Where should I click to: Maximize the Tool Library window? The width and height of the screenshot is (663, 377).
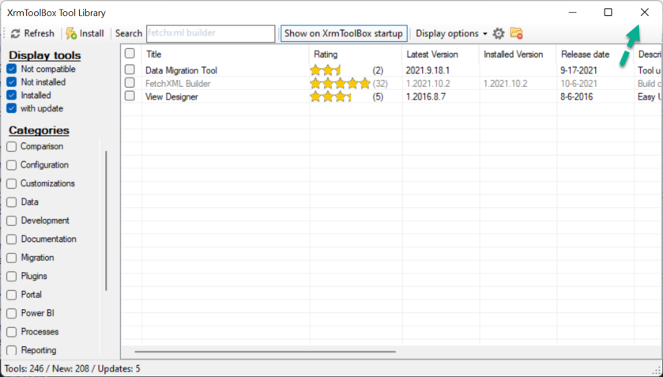(608, 13)
